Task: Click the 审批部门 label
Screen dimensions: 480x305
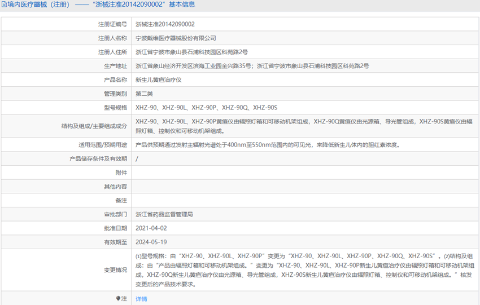Action: tap(115, 215)
